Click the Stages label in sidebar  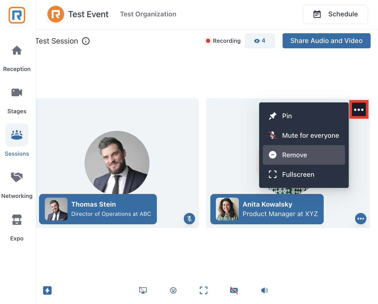click(17, 111)
